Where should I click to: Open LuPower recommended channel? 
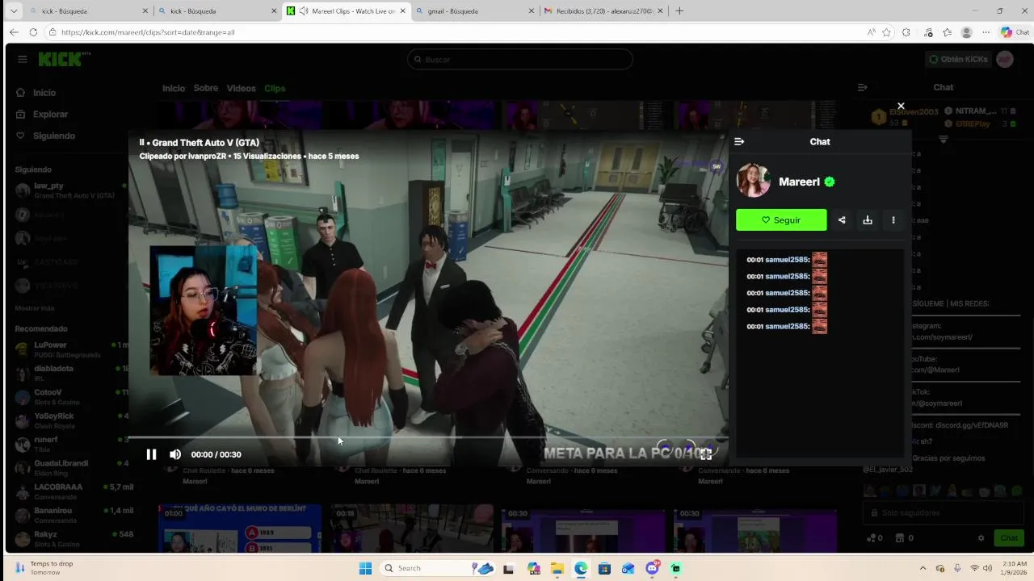coord(71,349)
